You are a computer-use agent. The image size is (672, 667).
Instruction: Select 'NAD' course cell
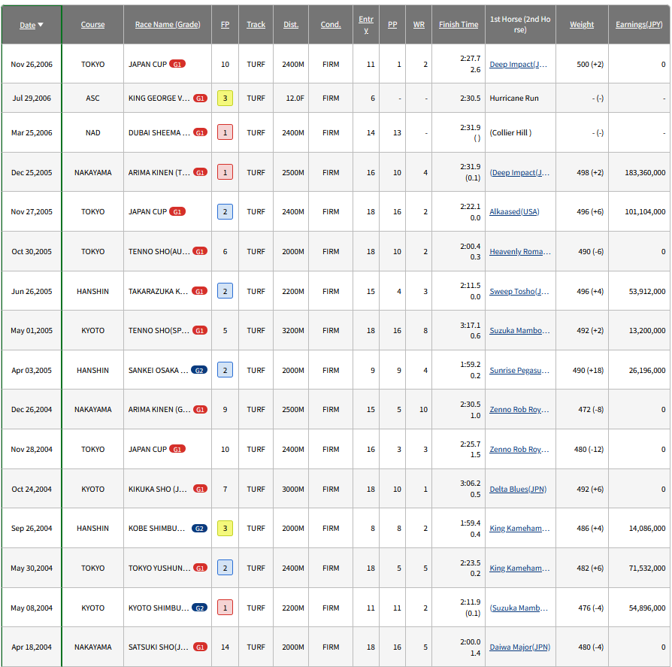pyautogui.click(x=92, y=133)
